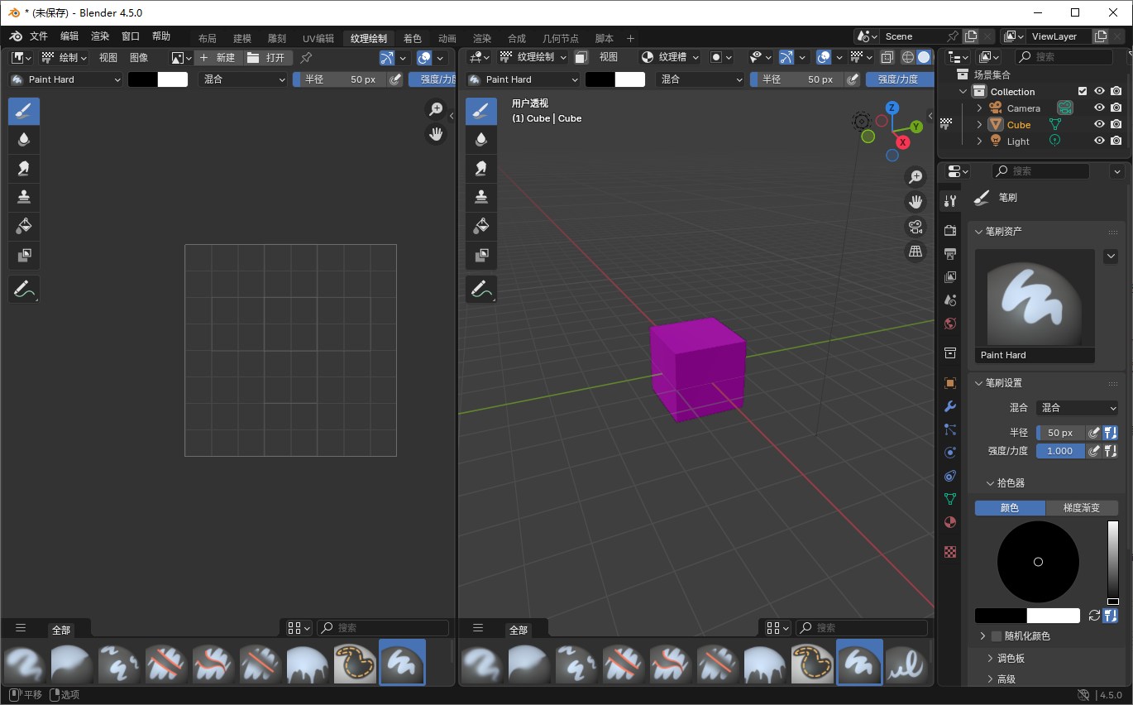Click New image button in image editor

coord(218,58)
